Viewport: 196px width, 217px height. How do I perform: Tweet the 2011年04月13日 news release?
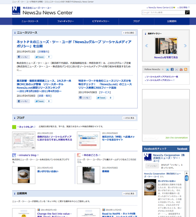[x=40, y=57]
